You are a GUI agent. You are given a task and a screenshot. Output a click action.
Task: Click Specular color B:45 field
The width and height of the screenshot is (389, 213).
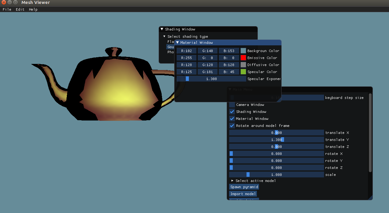click(x=229, y=72)
